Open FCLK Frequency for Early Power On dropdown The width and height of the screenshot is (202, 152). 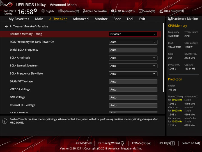[133, 42]
